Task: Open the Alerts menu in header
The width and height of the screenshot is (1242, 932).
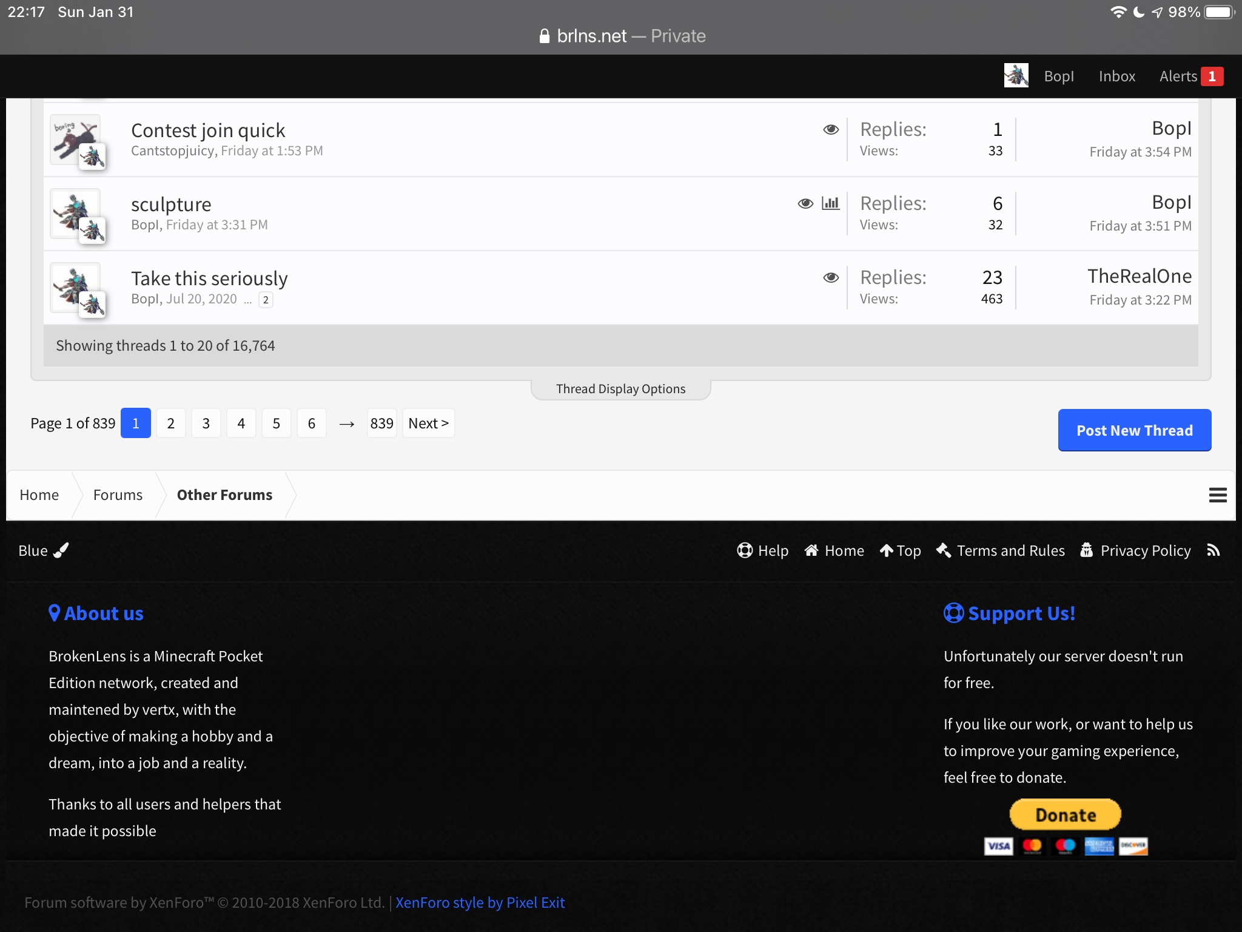Action: pyautogui.click(x=1178, y=76)
